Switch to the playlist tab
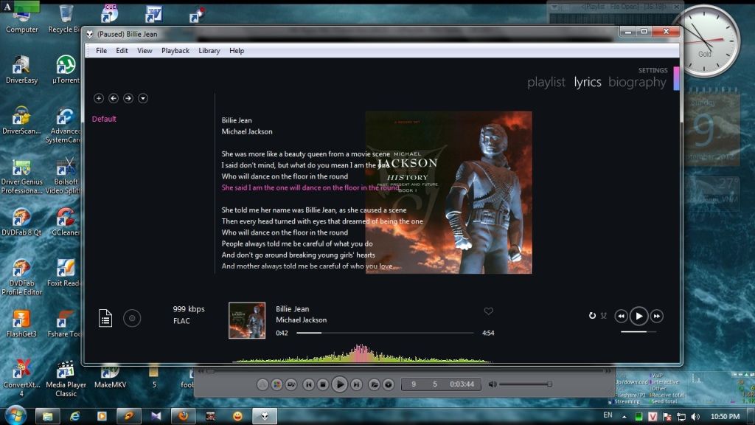 [x=546, y=83]
